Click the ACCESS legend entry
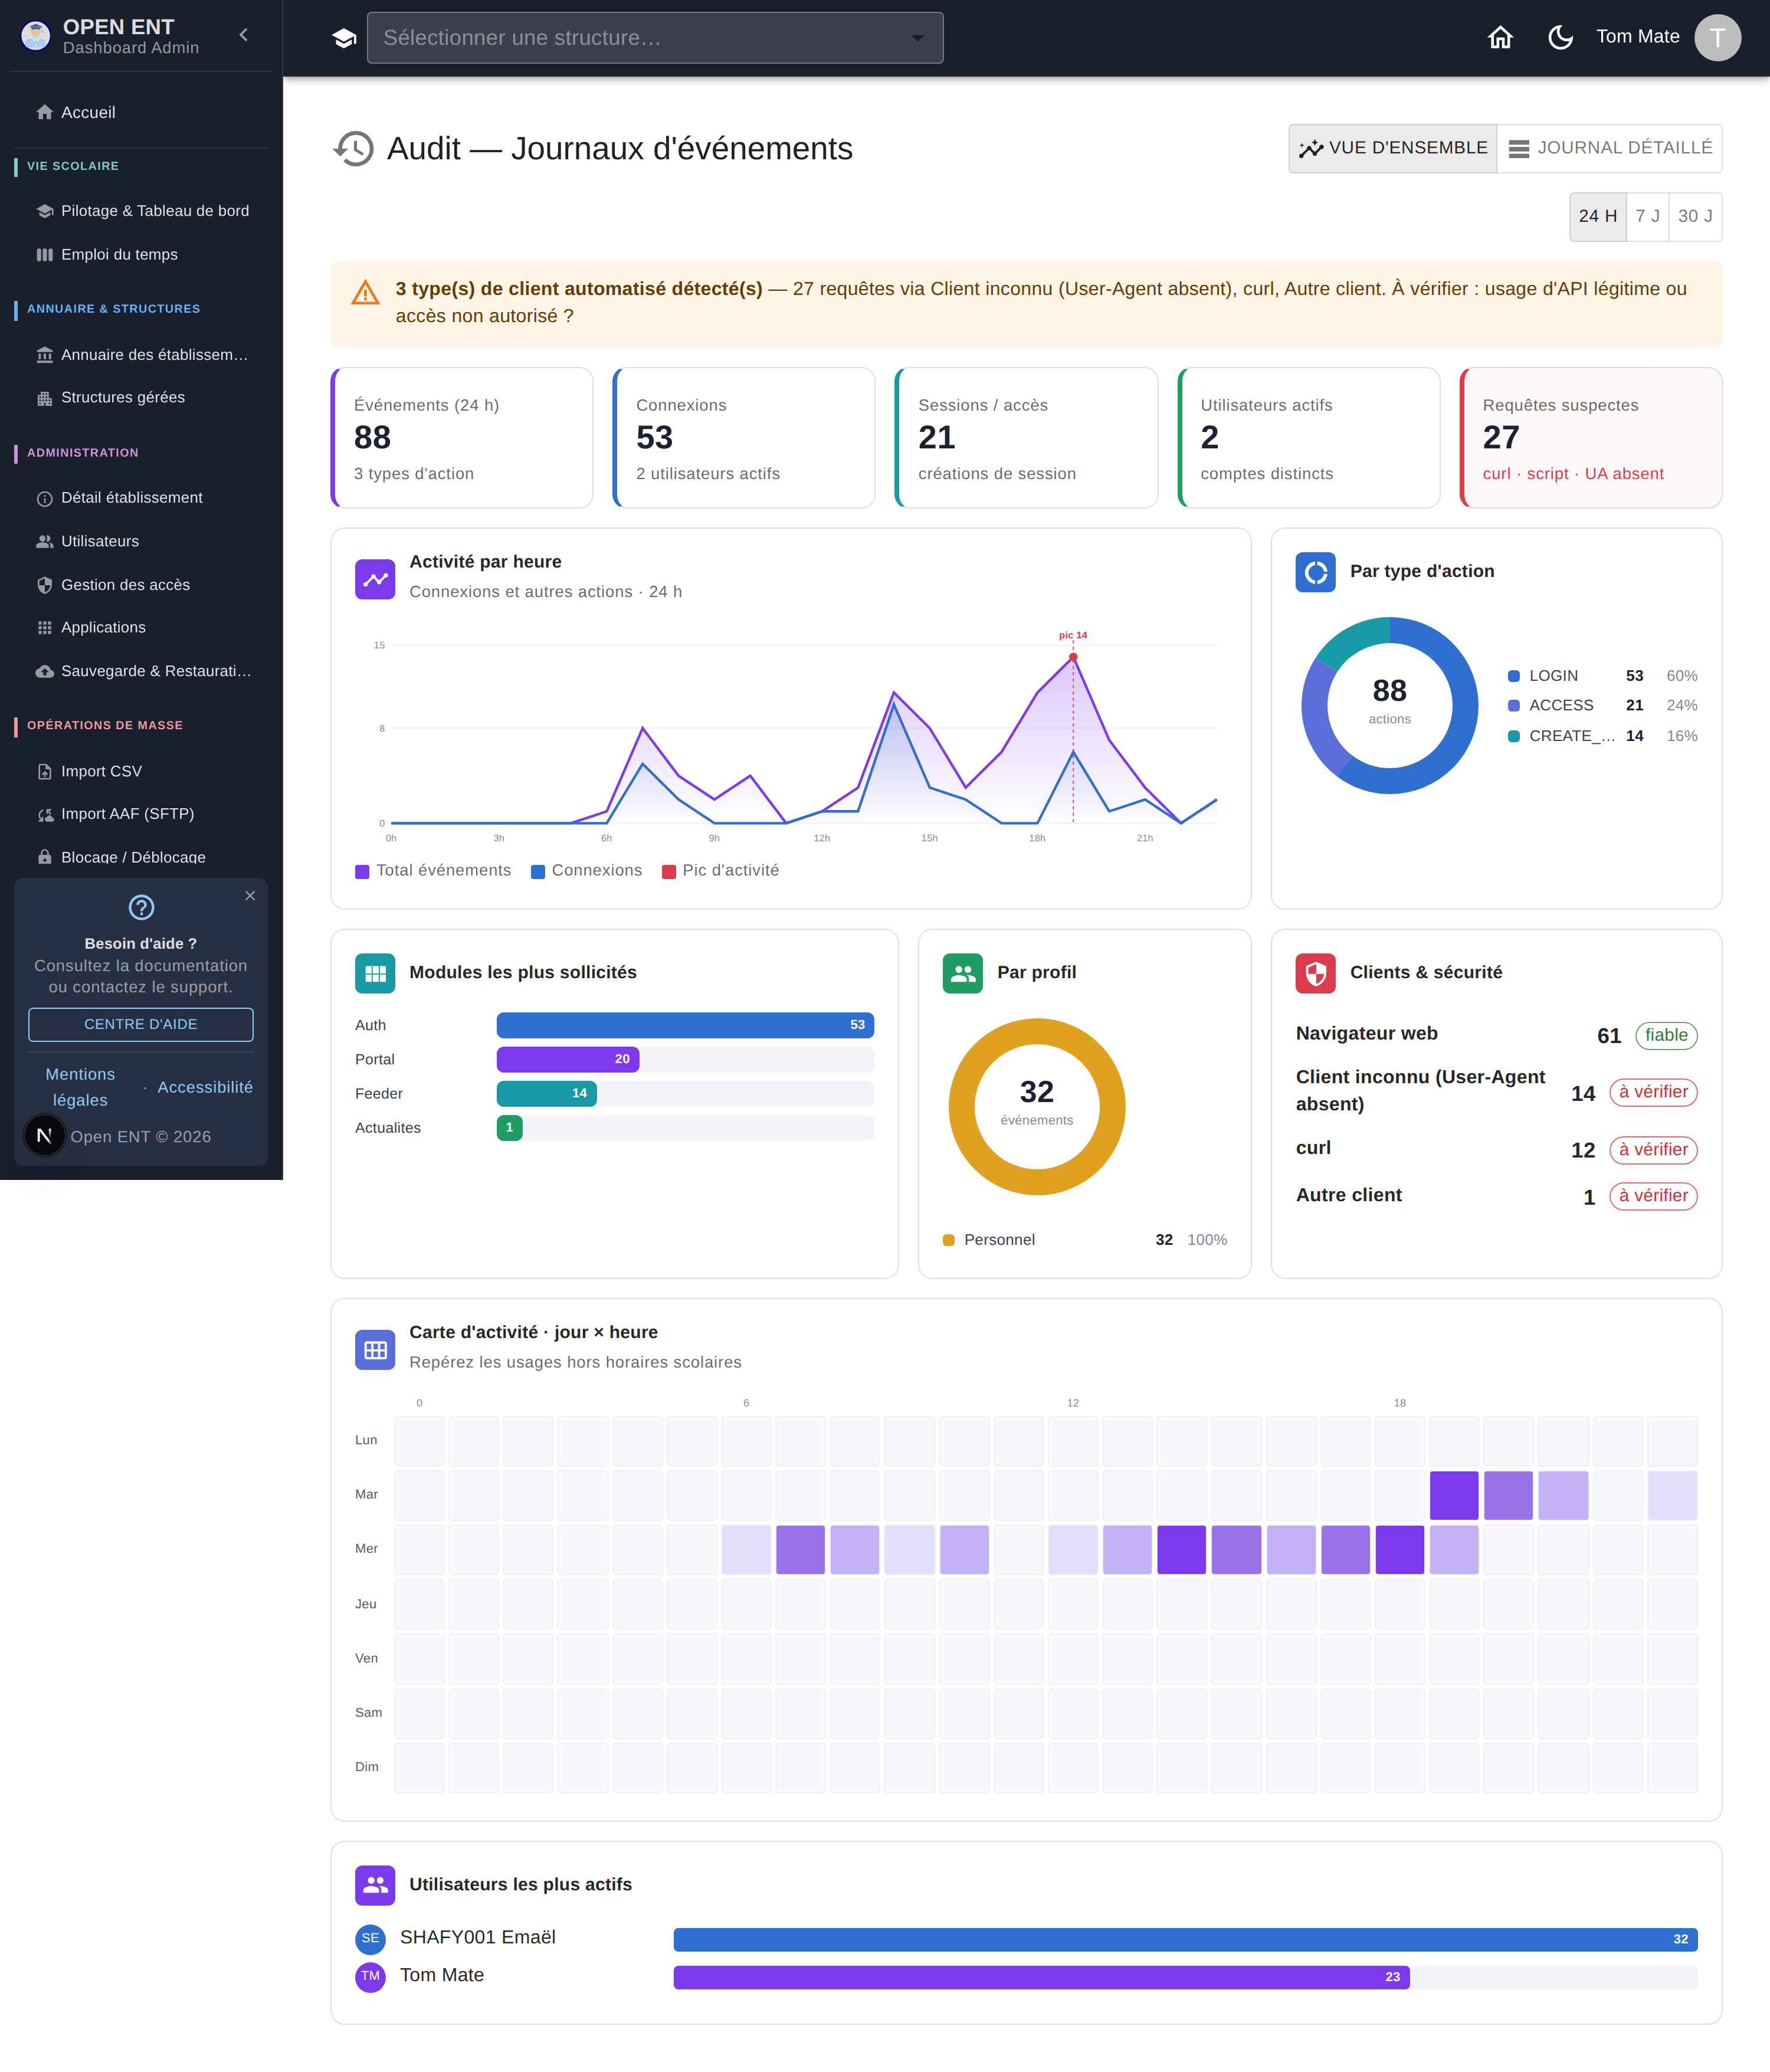 click(1602, 705)
